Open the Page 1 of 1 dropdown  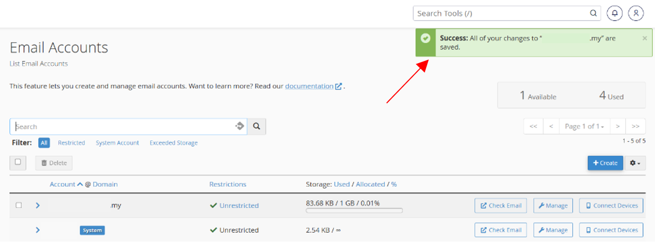[583, 126]
